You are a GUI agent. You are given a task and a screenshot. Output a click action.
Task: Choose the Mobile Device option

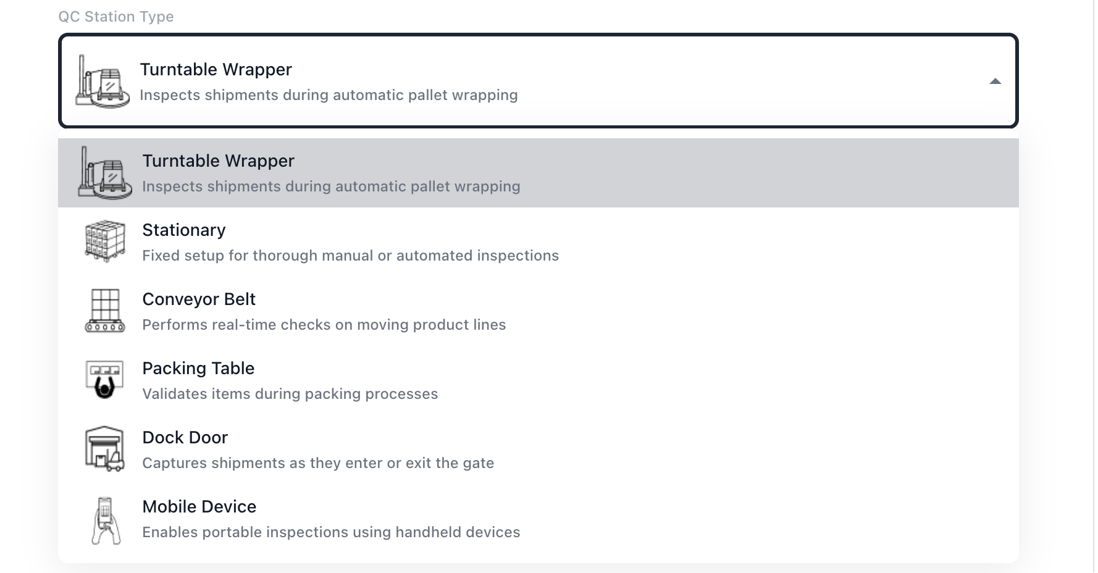coord(199,507)
